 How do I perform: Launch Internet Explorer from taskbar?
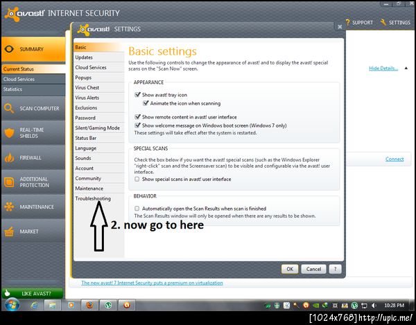[34, 306]
